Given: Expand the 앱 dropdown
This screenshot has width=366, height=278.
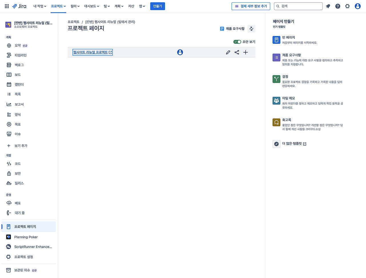Looking at the screenshot, I should pos(142,6).
